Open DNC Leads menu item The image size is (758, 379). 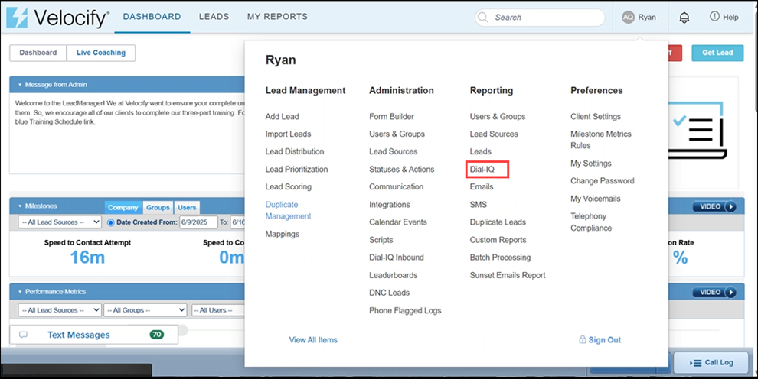[x=389, y=293]
